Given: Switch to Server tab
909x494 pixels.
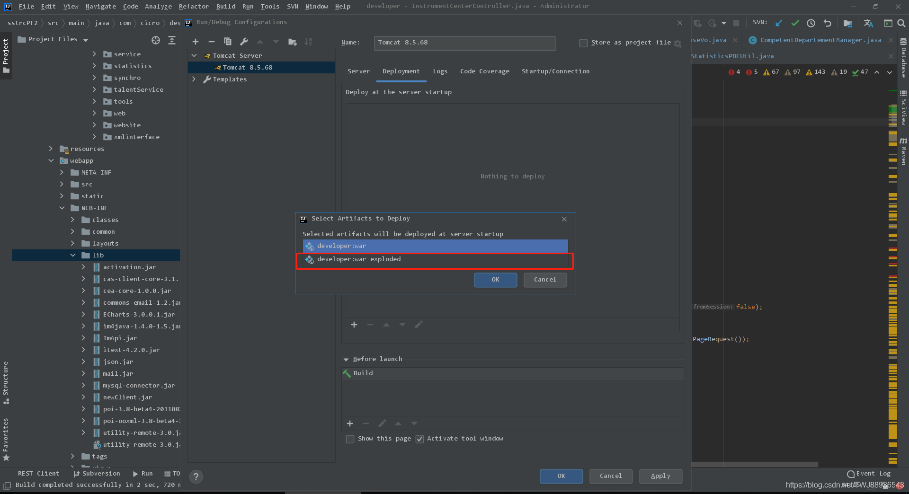Looking at the screenshot, I should [358, 71].
